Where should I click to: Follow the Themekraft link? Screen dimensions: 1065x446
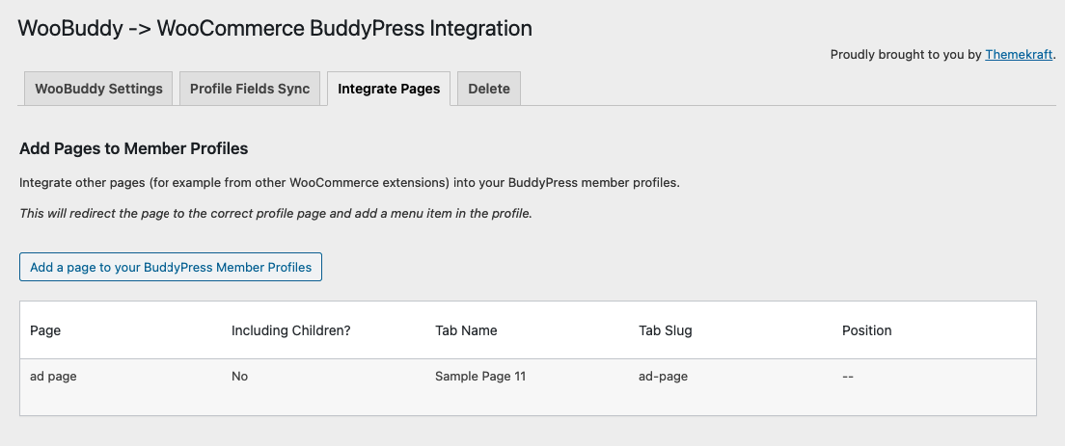(x=1019, y=54)
